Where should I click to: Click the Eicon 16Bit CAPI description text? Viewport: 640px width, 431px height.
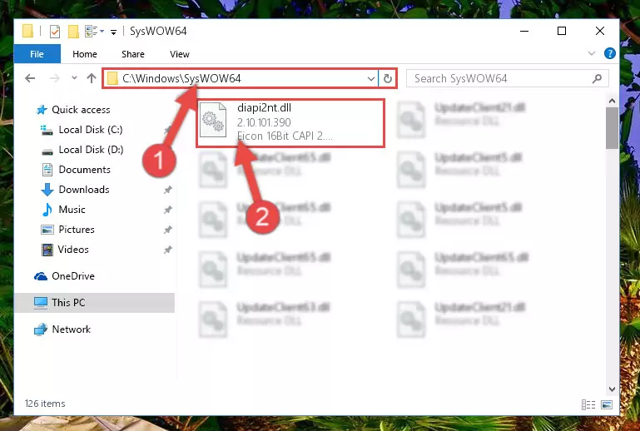tap(285, 136)
